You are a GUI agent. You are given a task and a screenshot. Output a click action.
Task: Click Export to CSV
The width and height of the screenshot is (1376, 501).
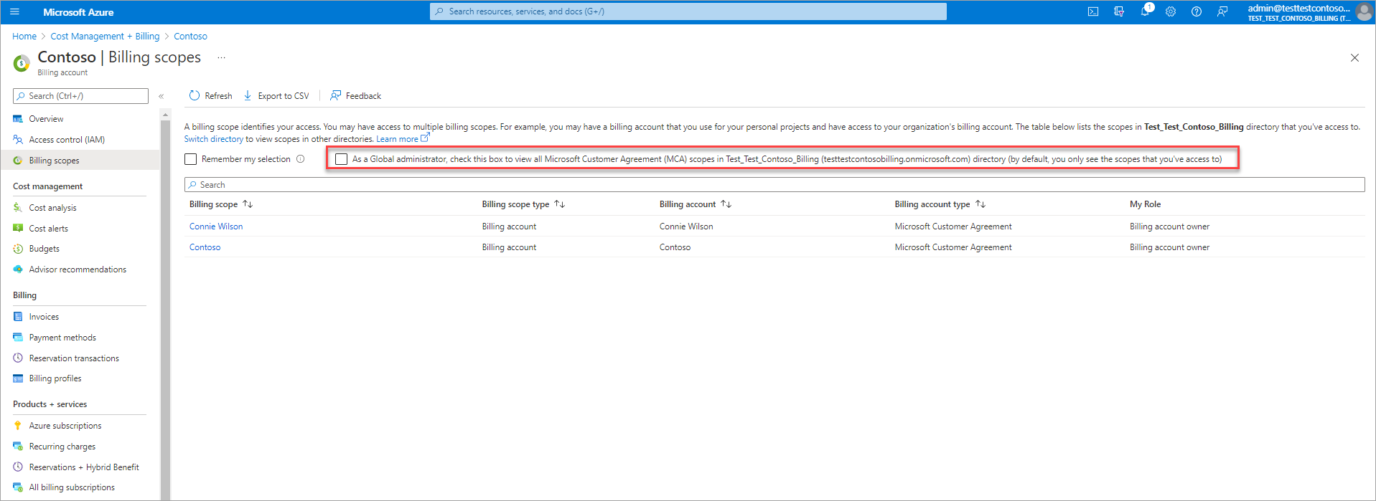[x=276, y=96]
